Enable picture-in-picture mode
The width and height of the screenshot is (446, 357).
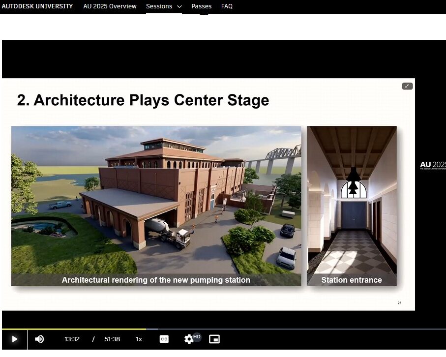214,339
